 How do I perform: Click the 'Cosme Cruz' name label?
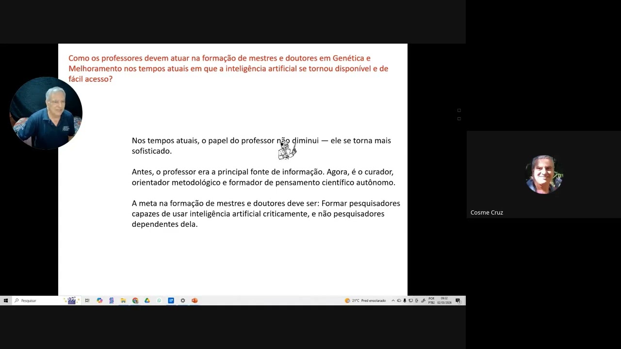pos(487,212)
